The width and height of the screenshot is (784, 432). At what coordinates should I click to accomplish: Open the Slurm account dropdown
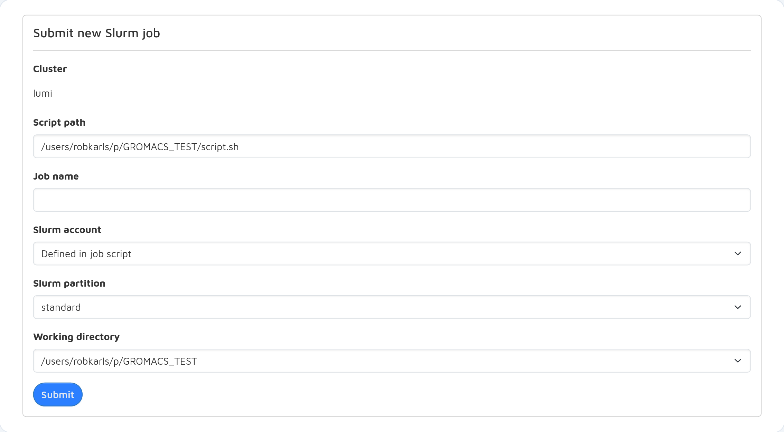(x=391, y=254)
